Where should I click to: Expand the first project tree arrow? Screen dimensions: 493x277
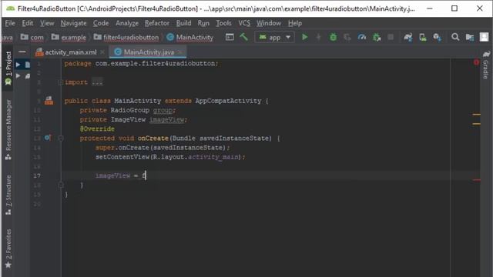[x=18, y=65]
